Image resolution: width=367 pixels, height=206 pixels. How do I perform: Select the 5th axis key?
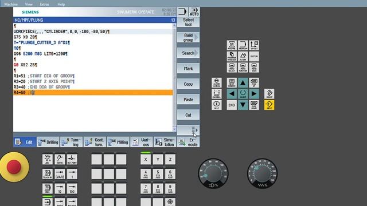(158, 174)
